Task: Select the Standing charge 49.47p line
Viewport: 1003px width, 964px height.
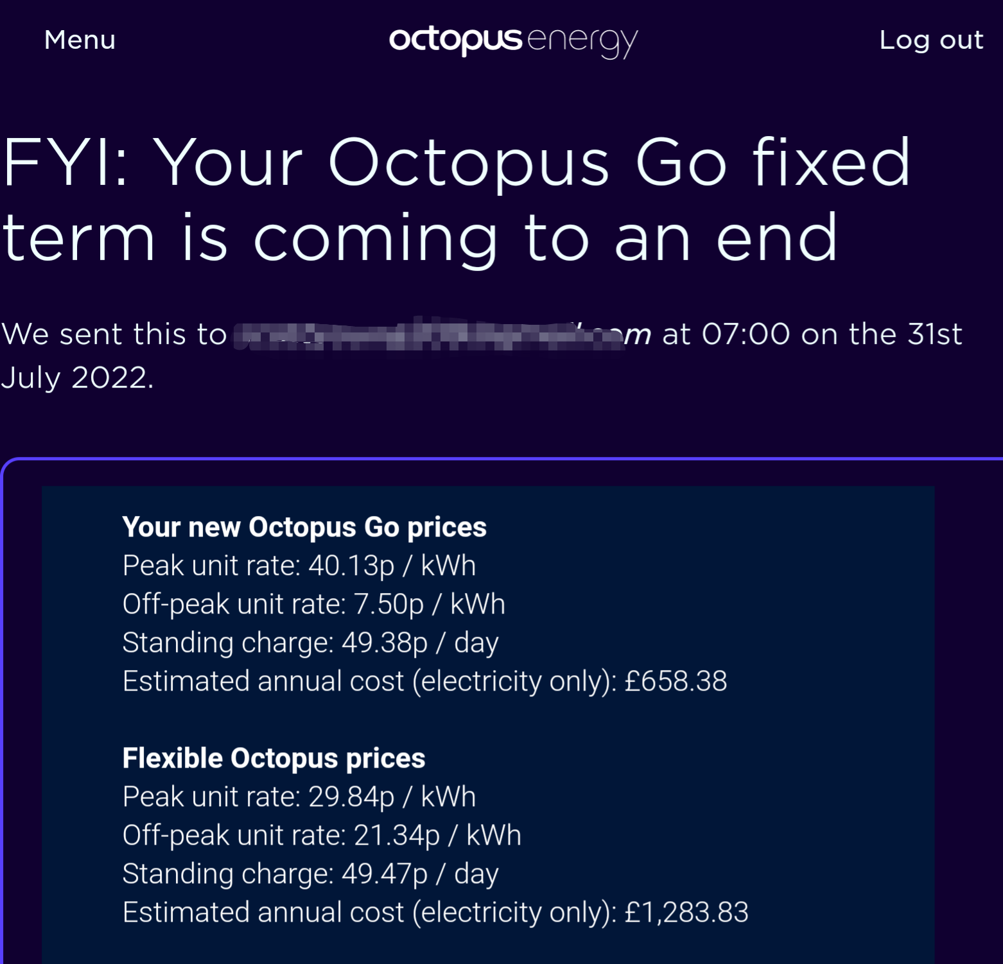Action: click(310, 874)
